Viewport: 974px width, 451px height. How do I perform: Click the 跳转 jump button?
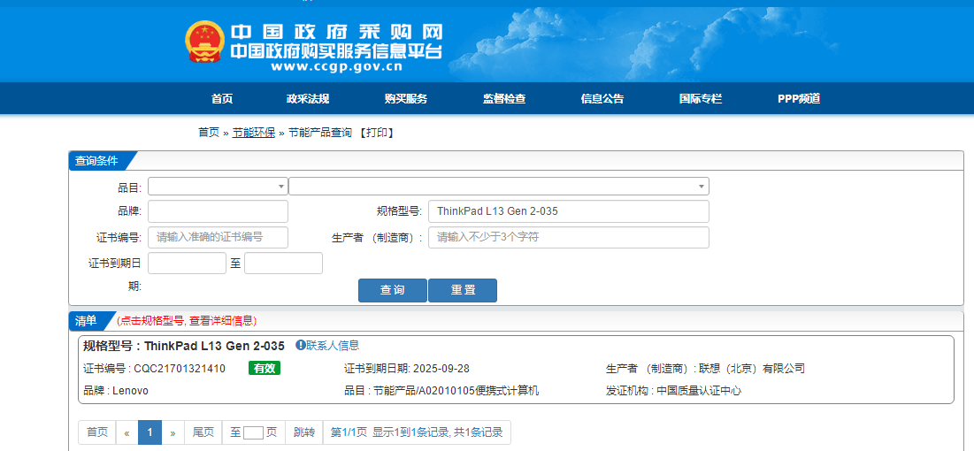(x=304, y=432)
